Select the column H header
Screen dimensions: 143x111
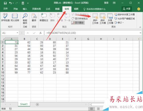point(101,39)
